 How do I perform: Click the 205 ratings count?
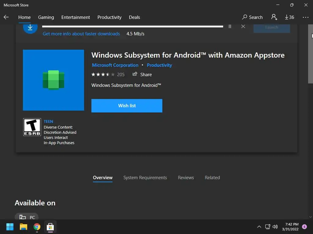[x=121, y=75]
